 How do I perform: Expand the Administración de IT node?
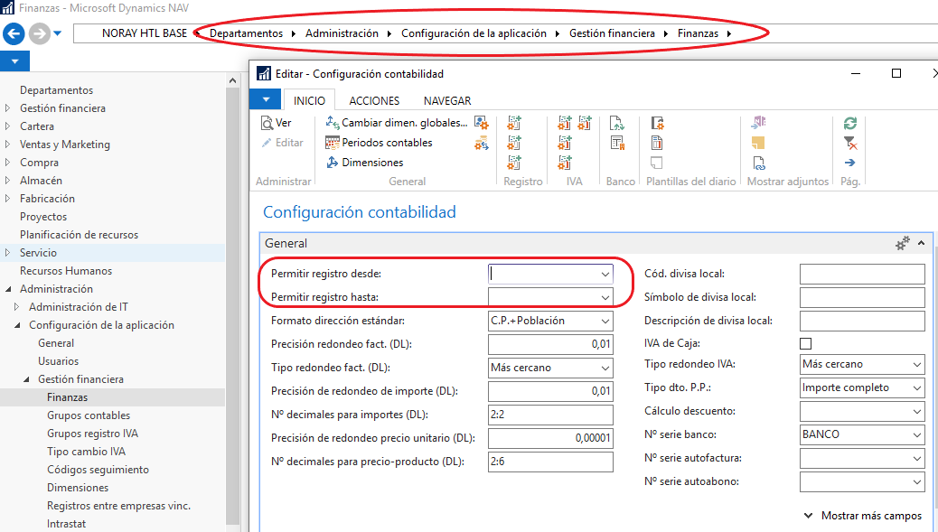(x=17, y=307)
